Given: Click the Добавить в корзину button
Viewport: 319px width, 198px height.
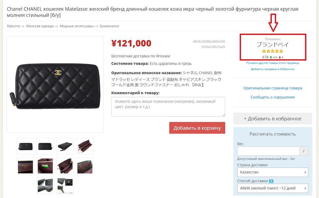Looking at the screenshot, I should [x=197, y=128].
